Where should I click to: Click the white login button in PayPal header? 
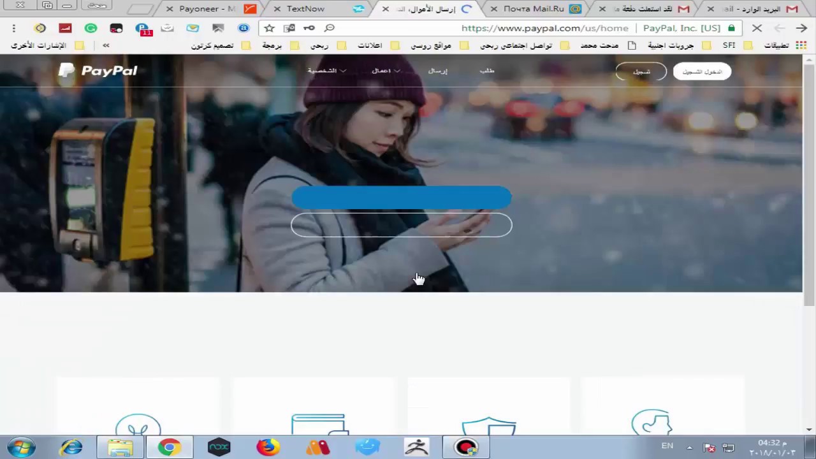tap(702, 71)
